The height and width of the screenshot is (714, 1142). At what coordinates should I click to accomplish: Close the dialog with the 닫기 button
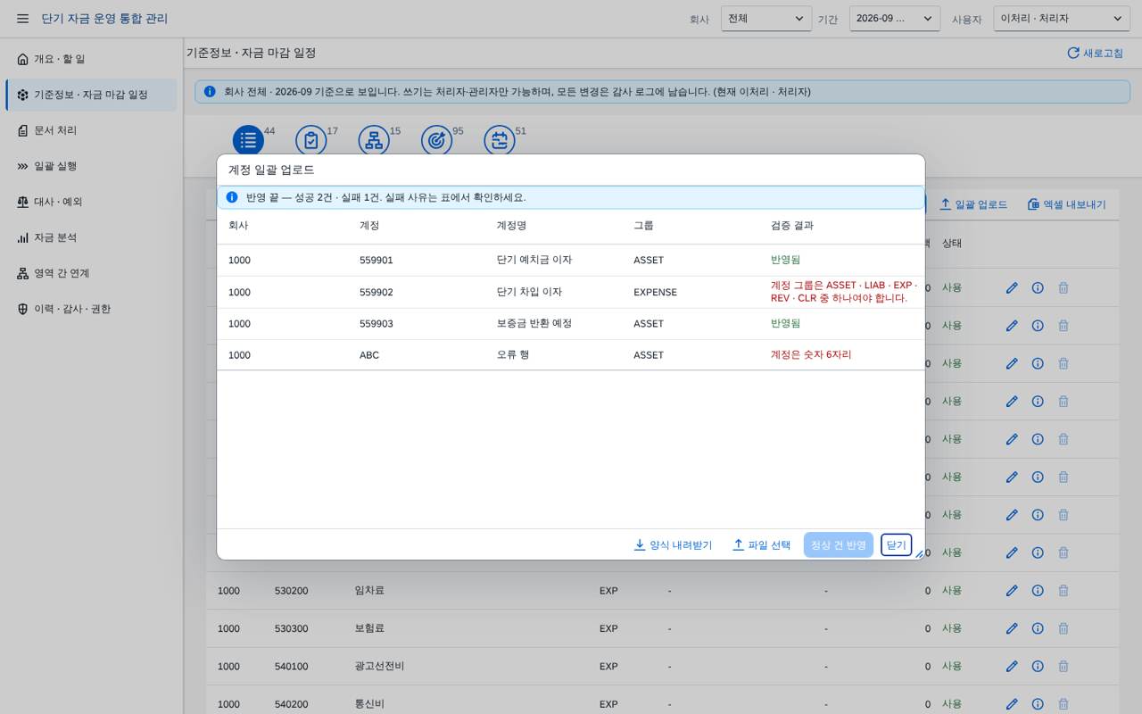pos(896,544)
